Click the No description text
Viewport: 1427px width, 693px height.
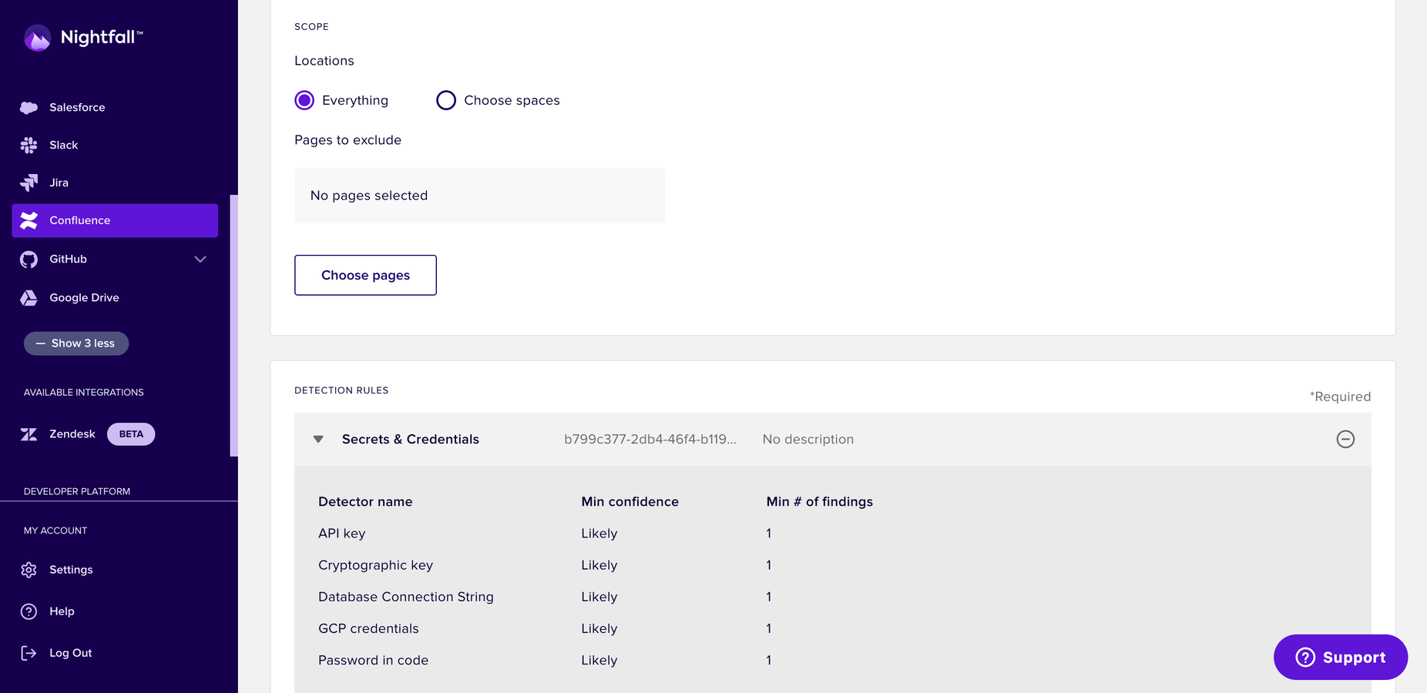coord(808,439)
